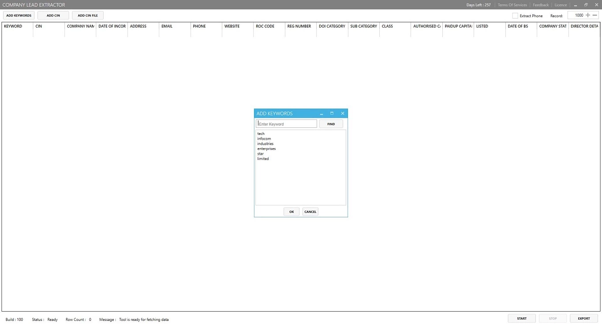Image resolution: width=602 pixels, height=324 pixels.
Task: Export the data using Export button
Action: 584,318
